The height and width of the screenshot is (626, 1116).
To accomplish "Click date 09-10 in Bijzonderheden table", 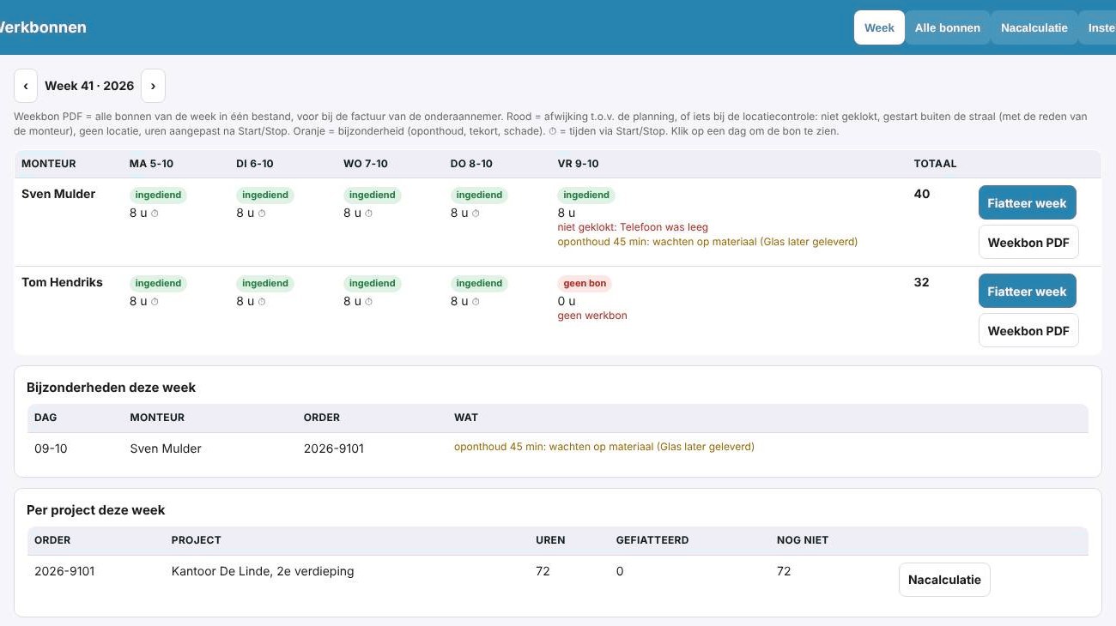I will point(51,448).
